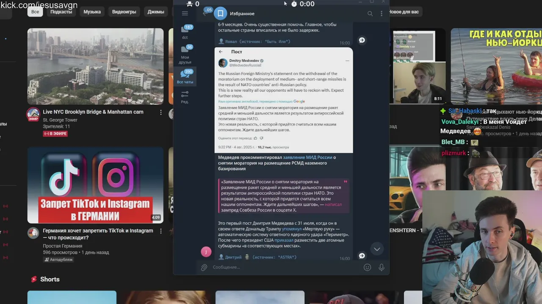Follow the заявление МИД России link

(307, 157)
